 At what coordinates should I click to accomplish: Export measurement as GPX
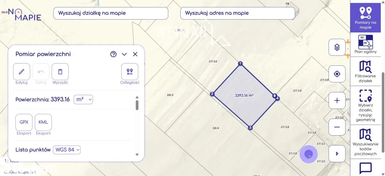click(x=24, y=122)
